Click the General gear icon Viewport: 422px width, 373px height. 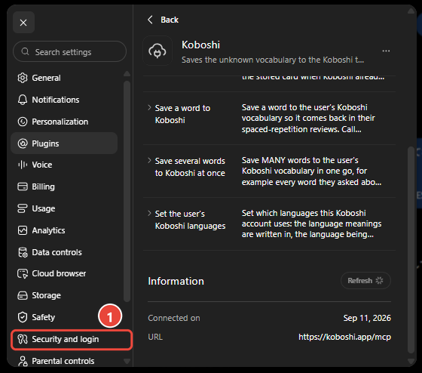[23, 78]
